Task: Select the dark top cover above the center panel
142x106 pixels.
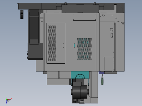Action: point(80,9)
